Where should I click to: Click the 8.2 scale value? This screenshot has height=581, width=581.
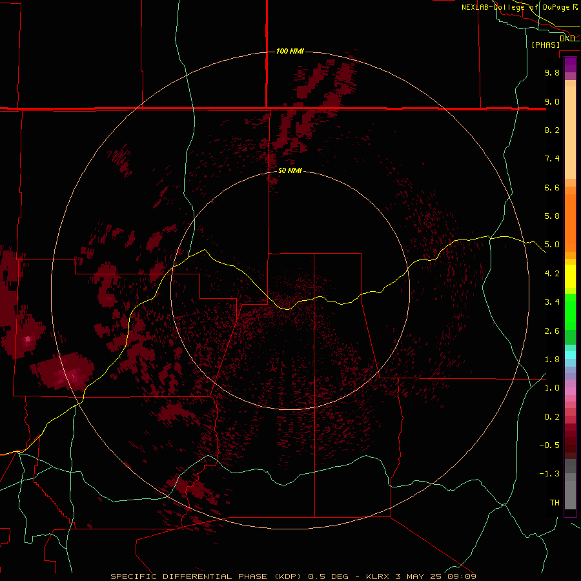552,130
